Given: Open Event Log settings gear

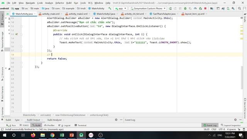Looking at the screenshot, I should pos(235,120).
